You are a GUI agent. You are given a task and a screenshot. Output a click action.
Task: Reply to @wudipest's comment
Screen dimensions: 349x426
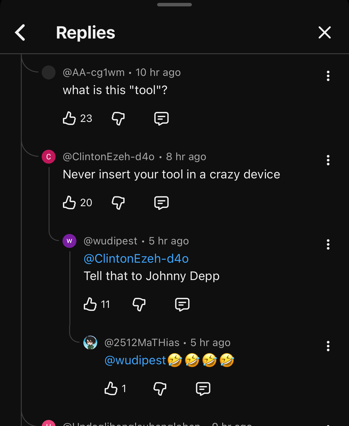(x=182, y=304)
